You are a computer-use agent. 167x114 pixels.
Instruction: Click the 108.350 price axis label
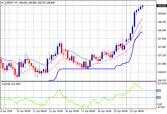(162, 22)
